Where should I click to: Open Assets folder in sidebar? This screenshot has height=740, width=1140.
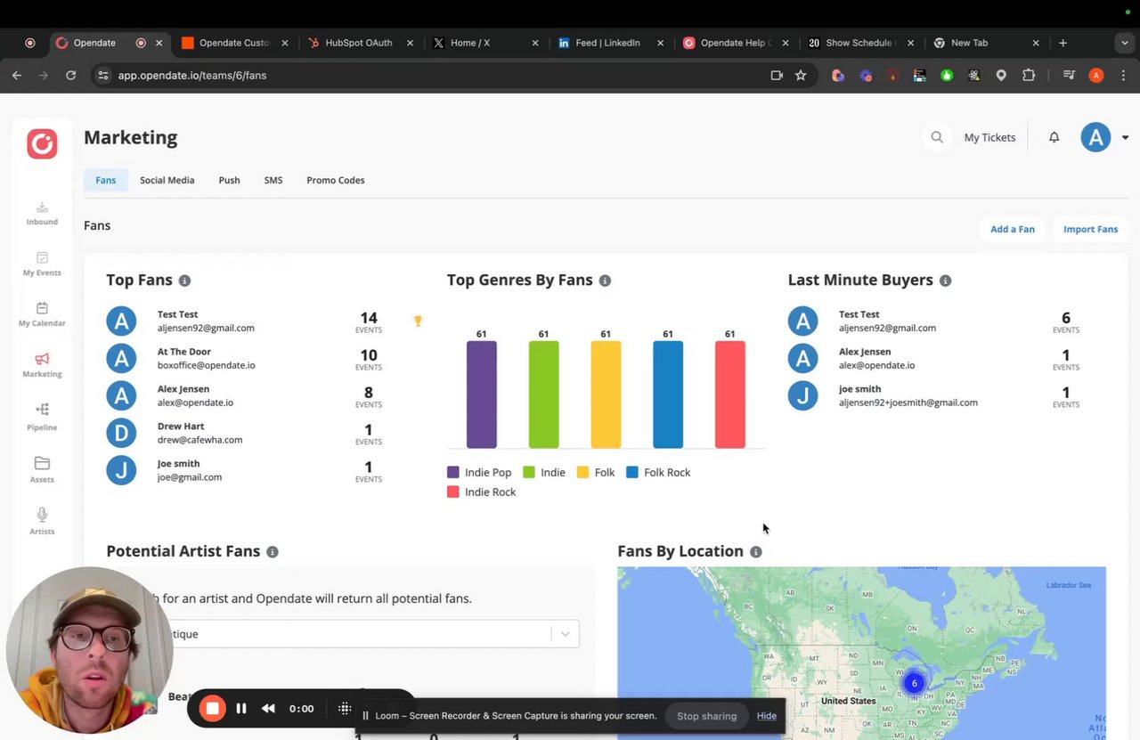coord(42,469)
